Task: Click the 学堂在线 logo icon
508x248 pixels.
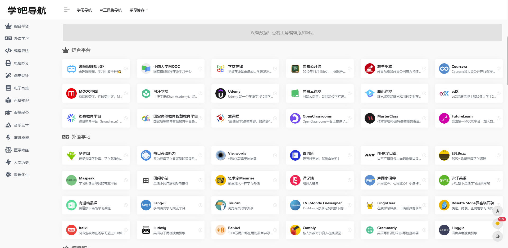Action: pos(221,69)
